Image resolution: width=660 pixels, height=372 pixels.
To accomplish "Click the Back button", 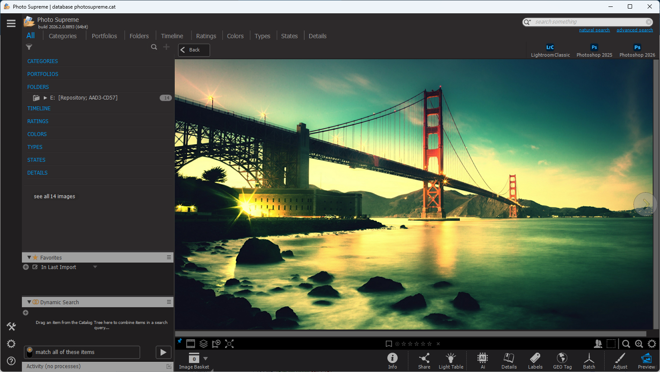I will (x=194, y=50).
